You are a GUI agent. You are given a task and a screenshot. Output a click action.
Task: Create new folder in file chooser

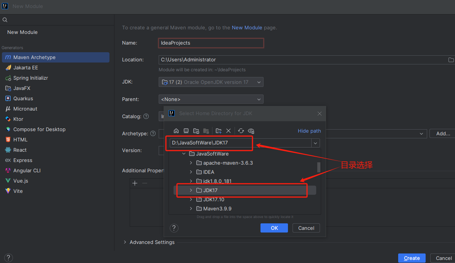tap(219, 131)
